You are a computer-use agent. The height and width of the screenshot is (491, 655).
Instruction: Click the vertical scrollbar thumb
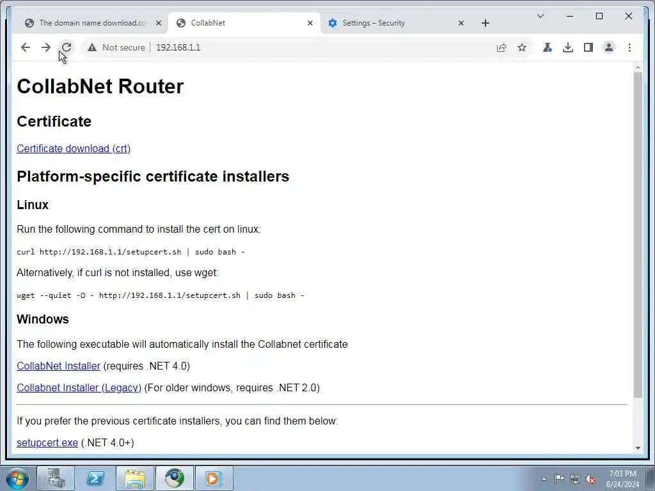point(638,235)
